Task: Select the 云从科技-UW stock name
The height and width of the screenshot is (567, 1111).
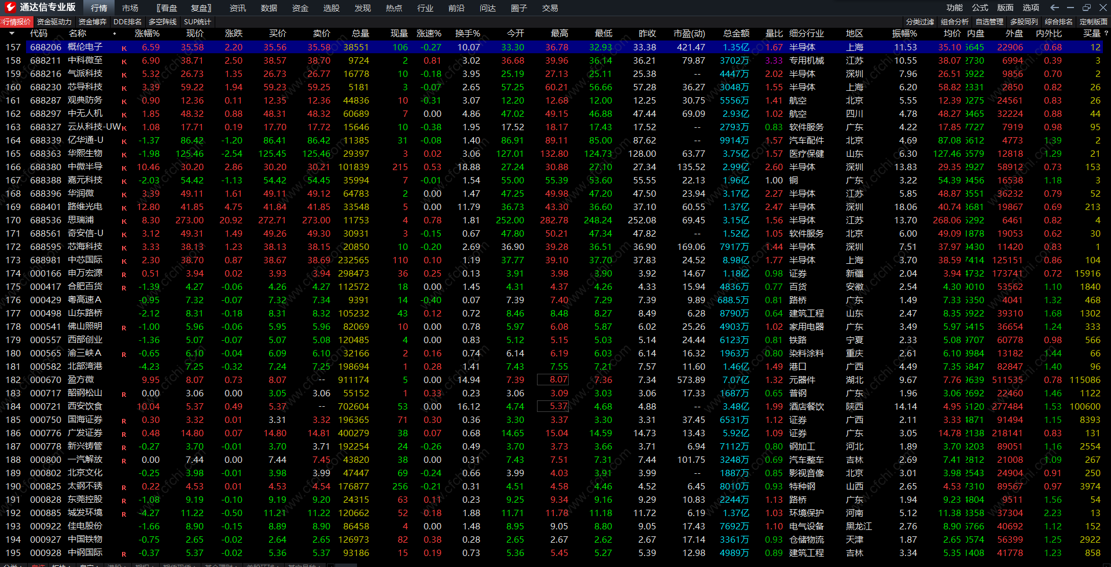Action: point(94,127)
